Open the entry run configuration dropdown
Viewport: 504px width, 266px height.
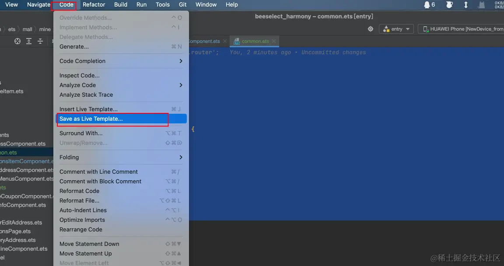[x=396, y=29]
